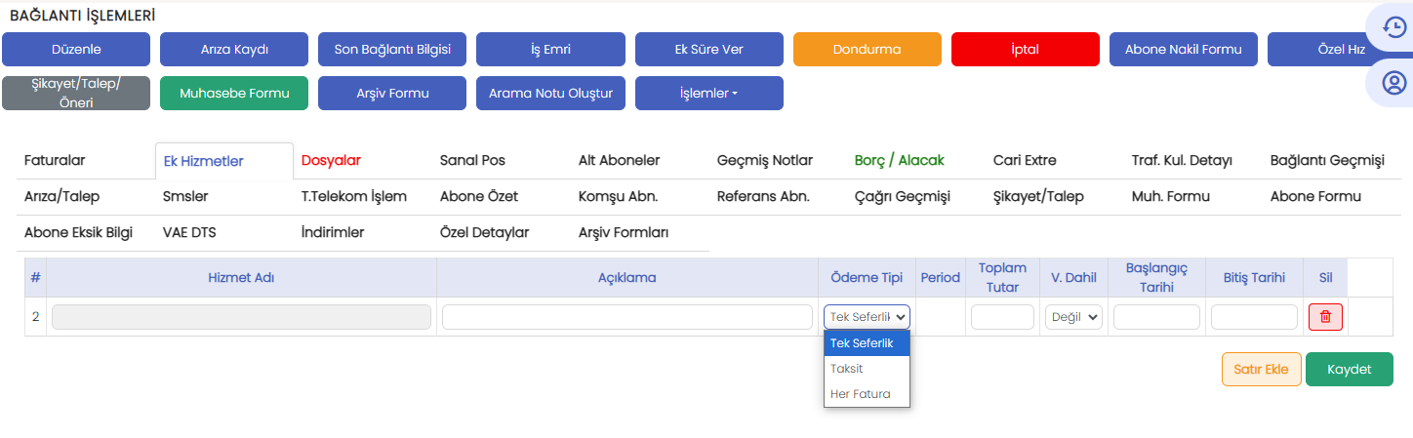
Task: Click the green Kaydet button
Action: click(x=1349, y=370)
